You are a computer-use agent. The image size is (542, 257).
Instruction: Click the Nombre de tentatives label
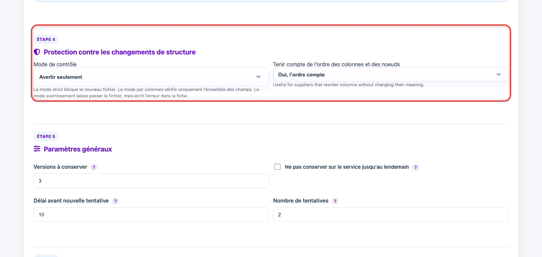(301, 201)
